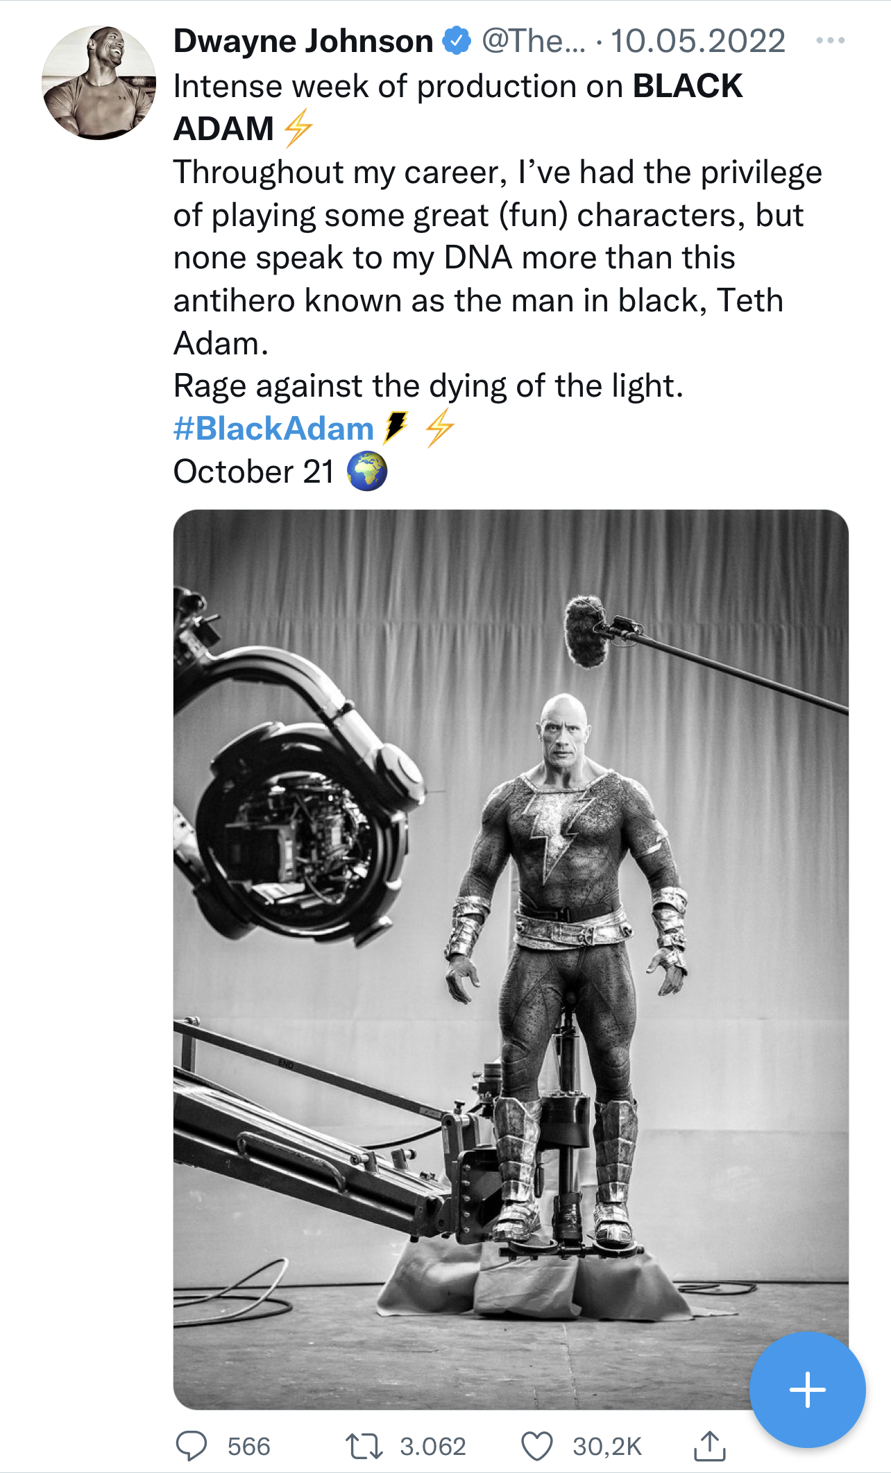Click the Dwayne Johnson display name
Image resolution: width=891 pixels, height=1473 pixels.
(303, 41)
